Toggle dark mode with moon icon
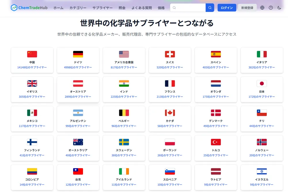The height and width of the screenshot is (192, 288). click(x=279, y=8)
